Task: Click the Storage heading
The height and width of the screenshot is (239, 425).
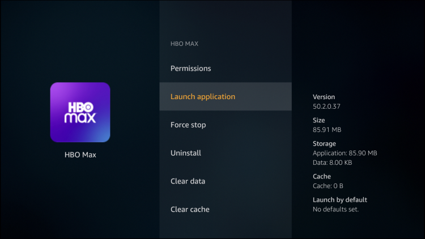Action: [324, 144]
